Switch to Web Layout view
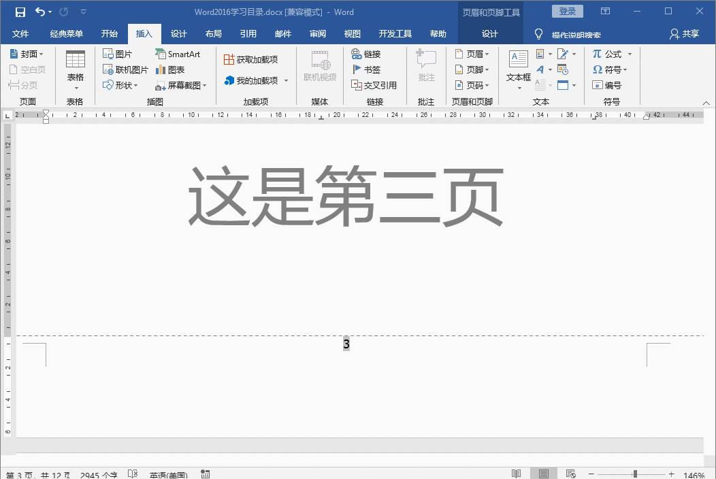The width and height of the screenshot is (716, 479). (x=570, y=474)
